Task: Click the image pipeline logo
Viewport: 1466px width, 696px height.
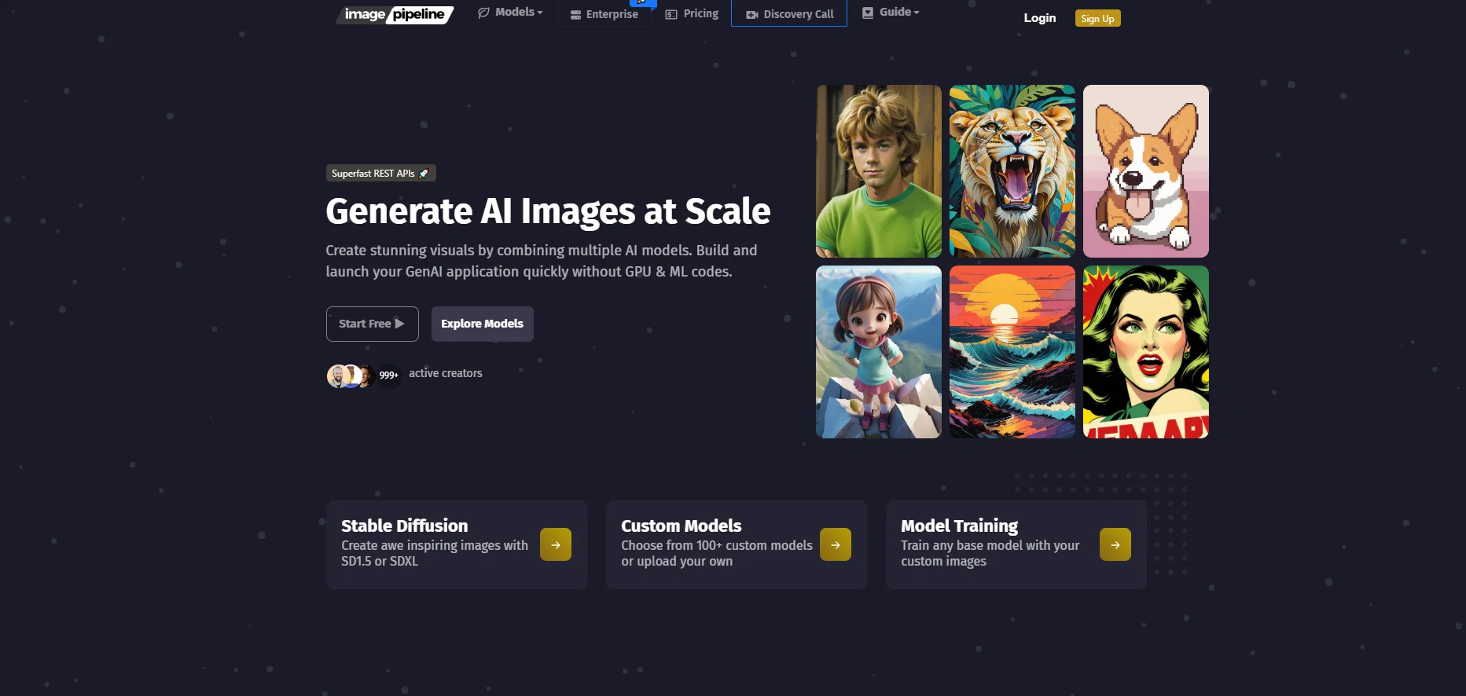Action: (395, 15)
